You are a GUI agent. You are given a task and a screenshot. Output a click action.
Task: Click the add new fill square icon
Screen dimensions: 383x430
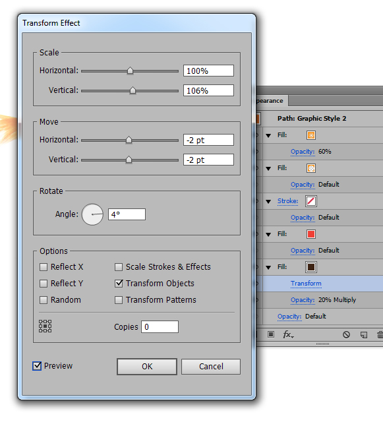point(271,334)
